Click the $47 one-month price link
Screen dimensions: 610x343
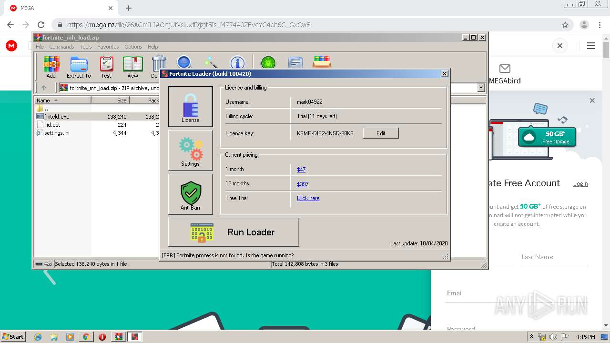pyautogui.click(x=301, y=170)
